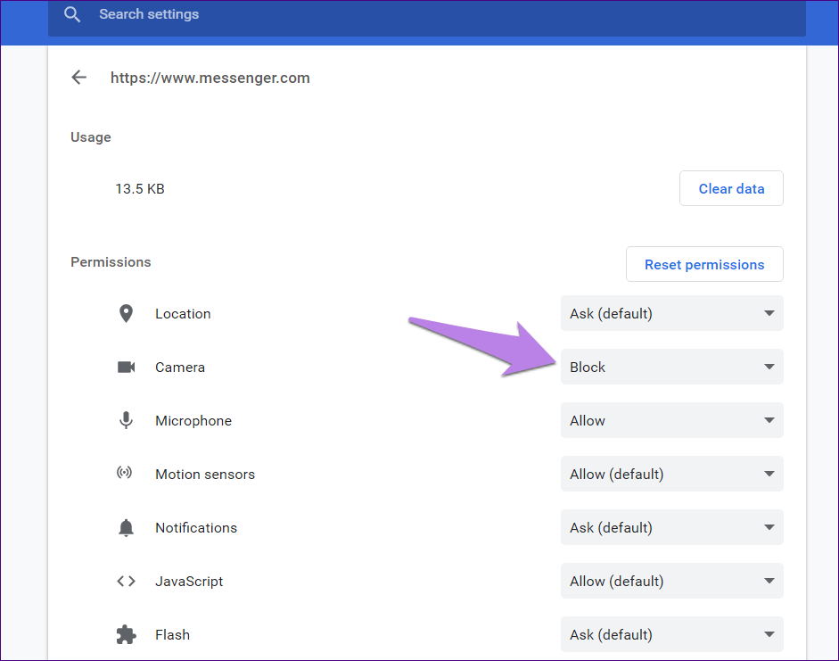Click the search magnifier icon
The image size is (839, 661).
pyautogui.click(x=72, y=14)
